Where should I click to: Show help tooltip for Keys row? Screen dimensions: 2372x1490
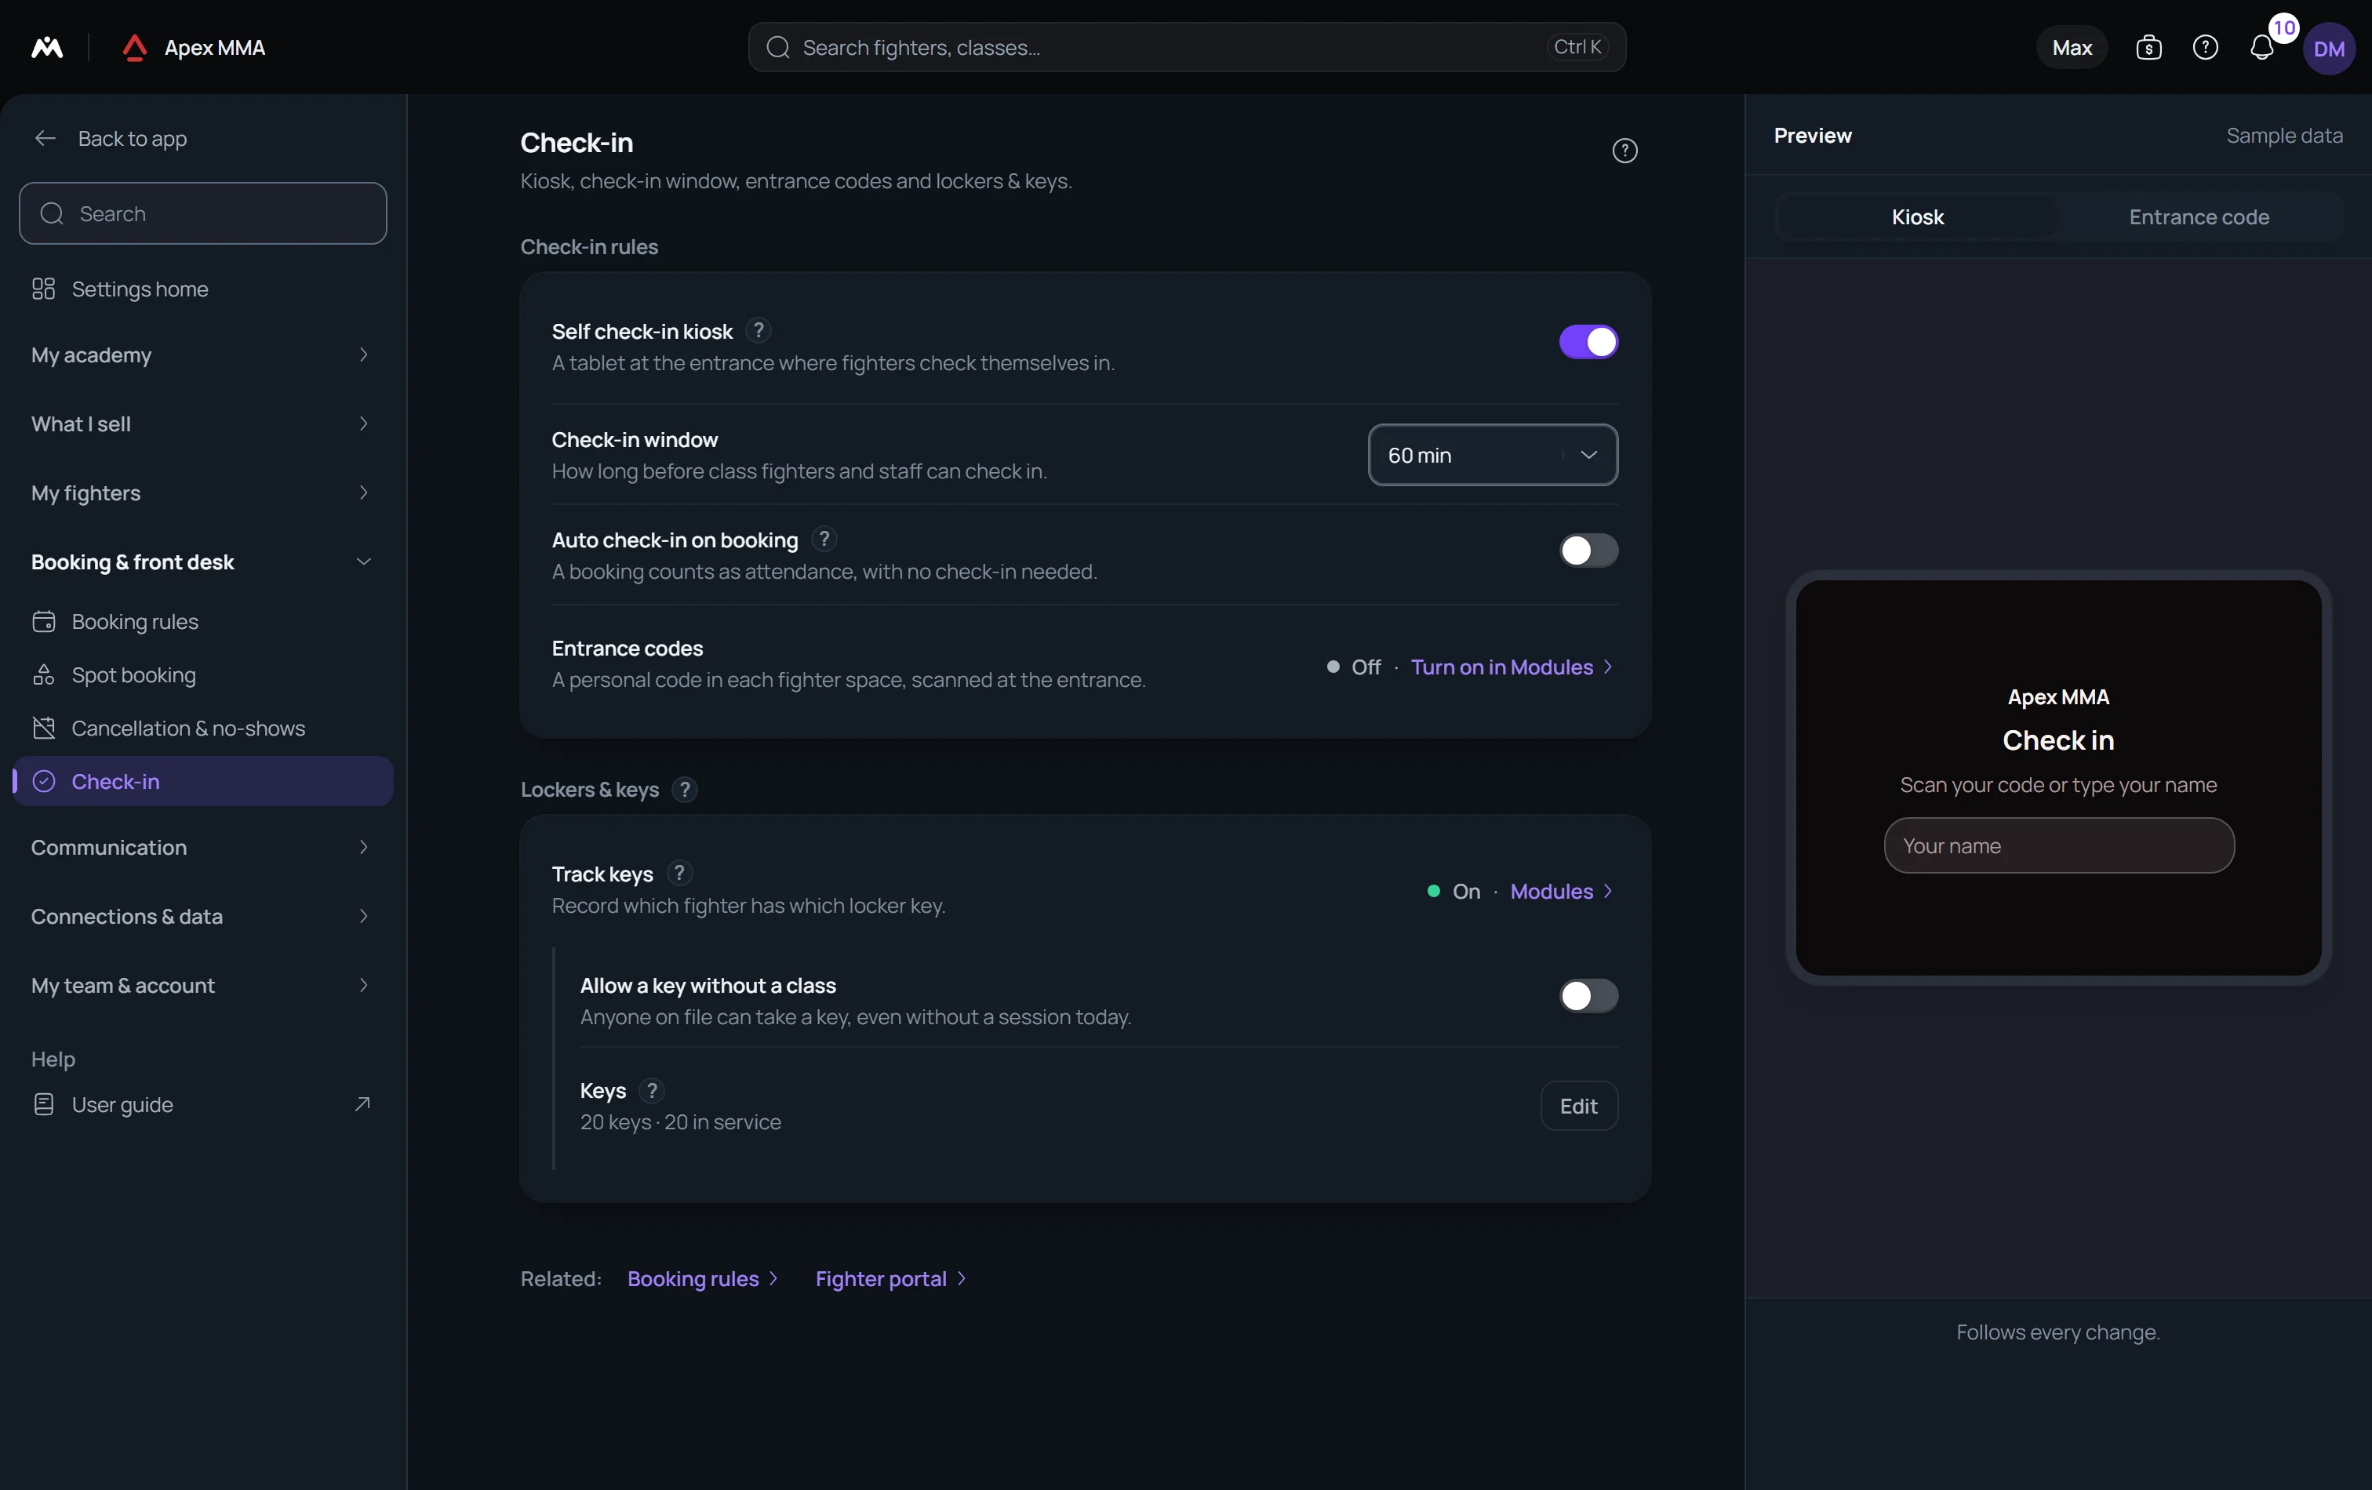[x=651, y=1090]
